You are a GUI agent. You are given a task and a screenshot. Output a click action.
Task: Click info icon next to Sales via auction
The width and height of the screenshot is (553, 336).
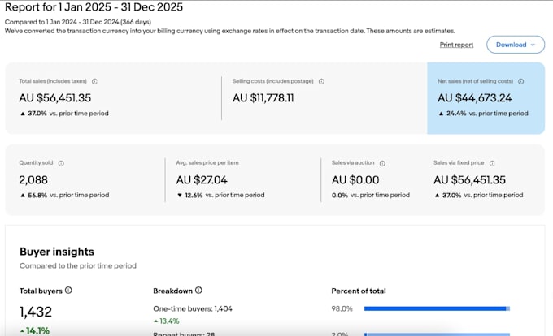point(382,163)
